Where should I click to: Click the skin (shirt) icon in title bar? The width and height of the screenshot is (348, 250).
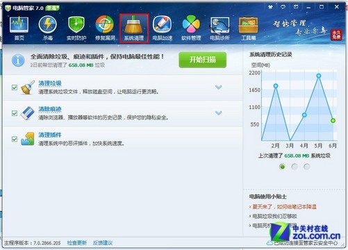coord(270,7)
